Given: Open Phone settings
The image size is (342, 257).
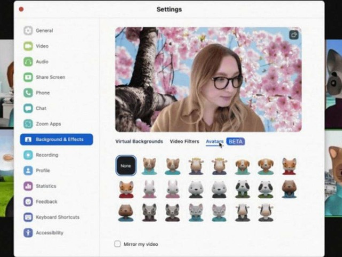Looking at the screenshot, I should [42, 93].
